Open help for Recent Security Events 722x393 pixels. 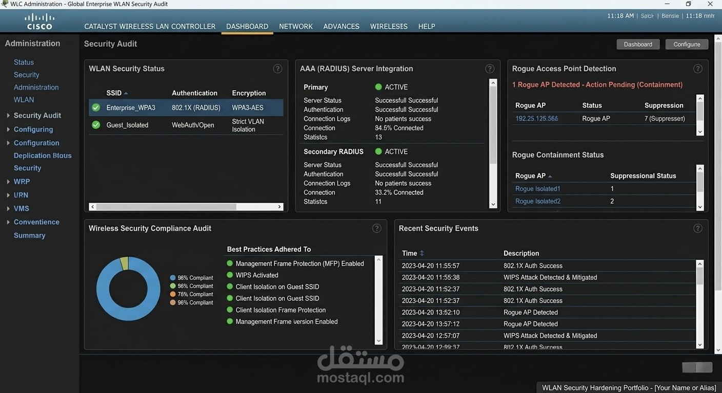pos(697,228)
